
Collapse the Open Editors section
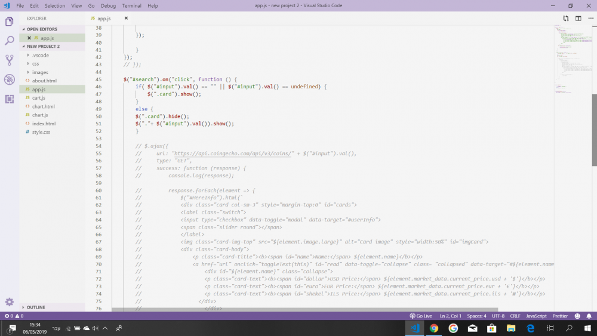point(52,29)
